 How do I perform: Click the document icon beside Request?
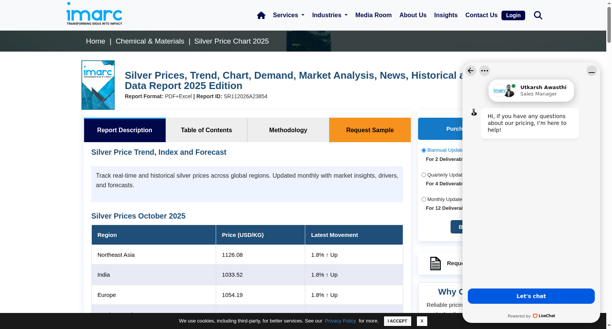tap(435, 263)
